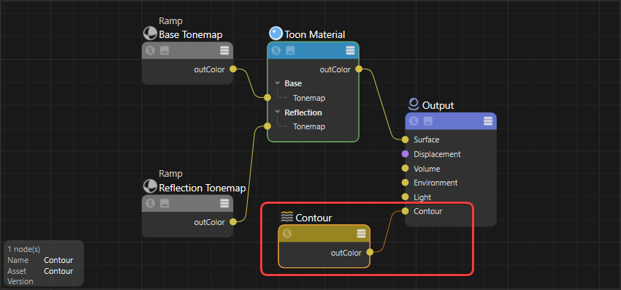This screenshot has width=621, height=290.
Task: Click the S icon on Reflection Tonemap node
Action: (x=150, y=203)
